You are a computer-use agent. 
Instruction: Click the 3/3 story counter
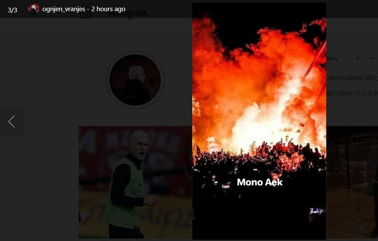click(12, 10)
